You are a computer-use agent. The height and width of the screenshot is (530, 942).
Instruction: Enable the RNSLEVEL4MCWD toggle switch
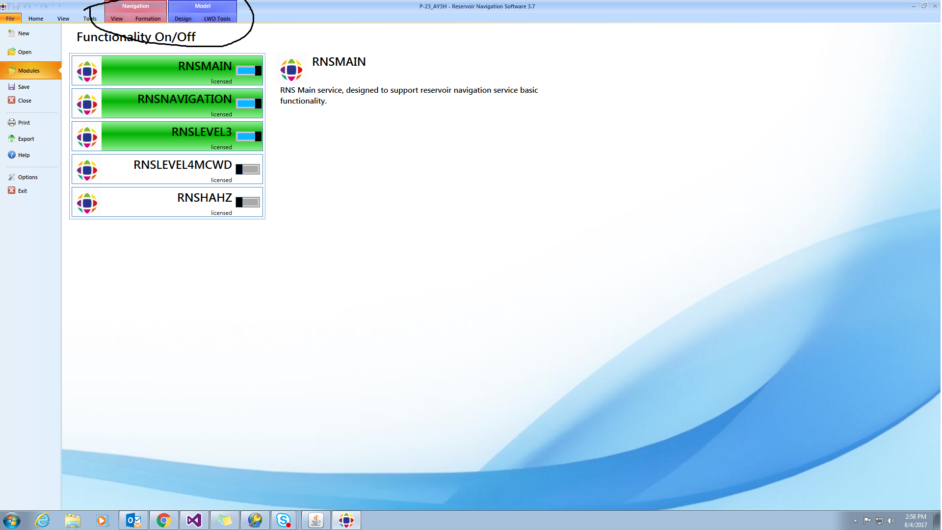pos(248,169)
